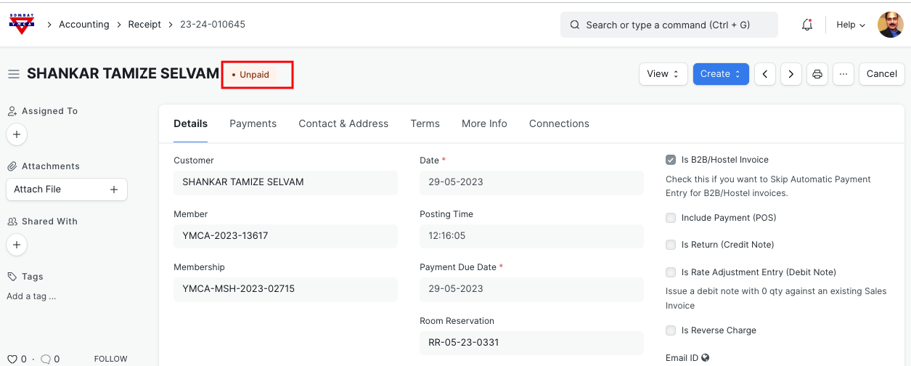Viewport: 911px width, 366px height.
Task: Expand the View dropdown button
Action: click(x=663, y=74)
